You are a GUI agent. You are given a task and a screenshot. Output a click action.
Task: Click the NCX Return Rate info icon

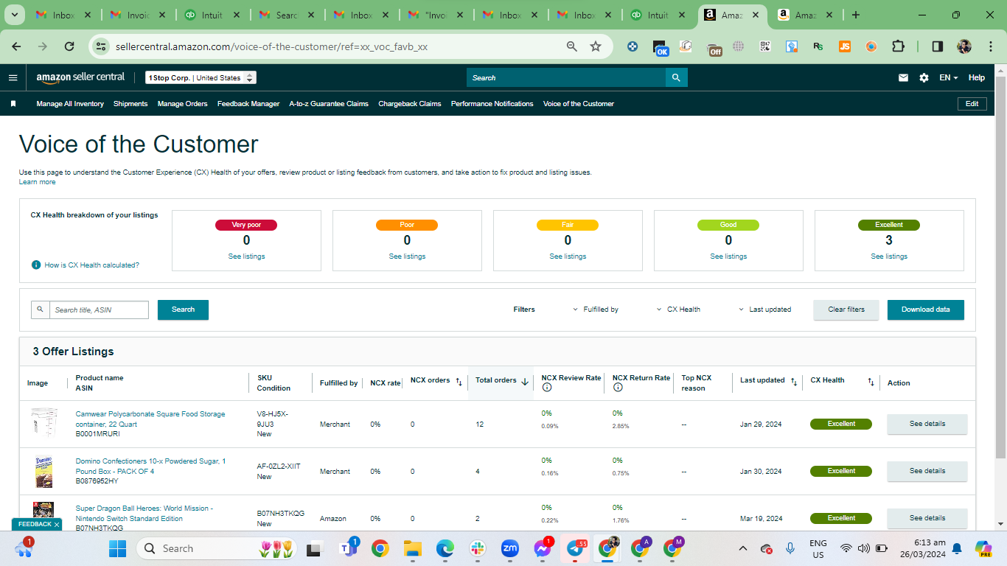coord(618,388)
